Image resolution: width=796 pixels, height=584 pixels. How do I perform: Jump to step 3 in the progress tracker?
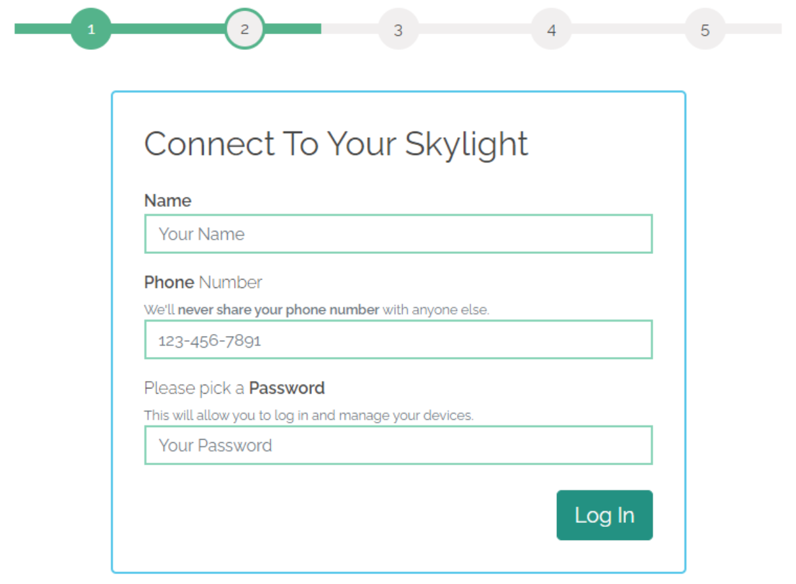398,30
